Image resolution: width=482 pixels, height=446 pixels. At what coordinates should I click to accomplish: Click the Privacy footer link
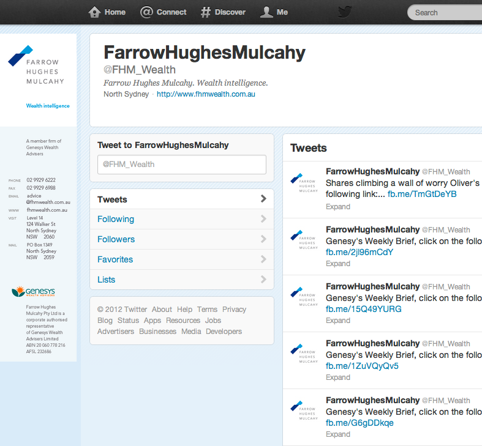click(x=234, y=310)
